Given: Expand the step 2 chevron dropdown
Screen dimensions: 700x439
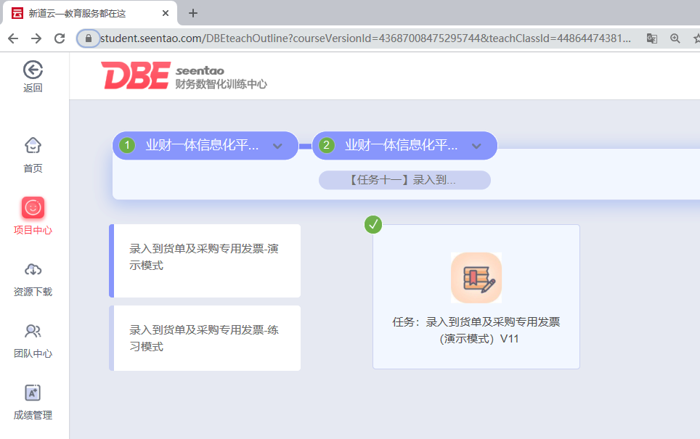Looking at the screenshot, I should [x=476, y=146].
